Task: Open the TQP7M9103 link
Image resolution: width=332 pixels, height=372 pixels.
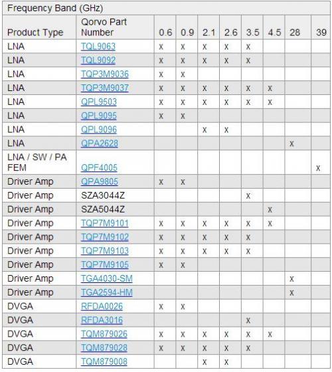Action: (105, 251)
